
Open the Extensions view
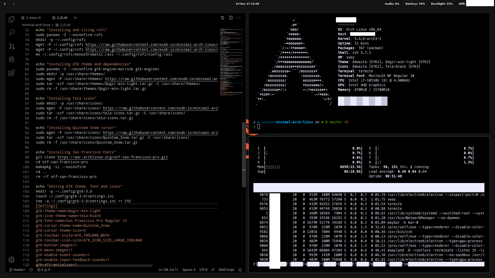(12, 73)
